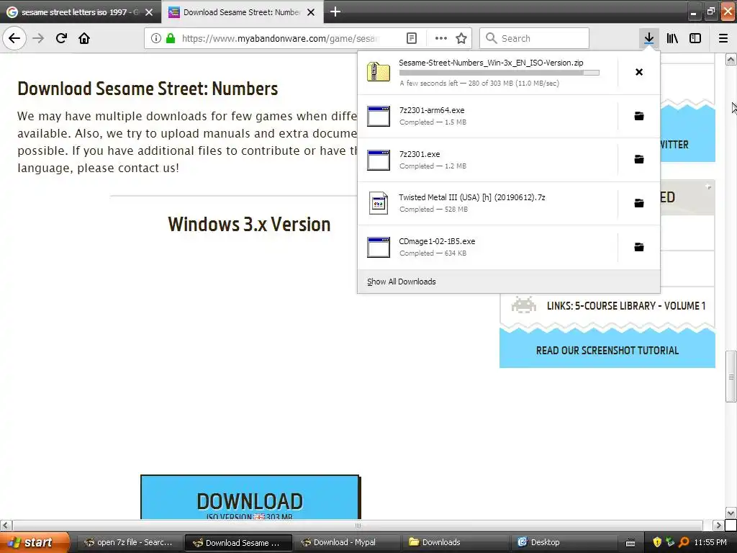The width and height of the screenshot is (737, 553).
Task: Click the Sesame-Street-Numbers zip file icon
Action: pyautogui.click(x=379, y=72)
